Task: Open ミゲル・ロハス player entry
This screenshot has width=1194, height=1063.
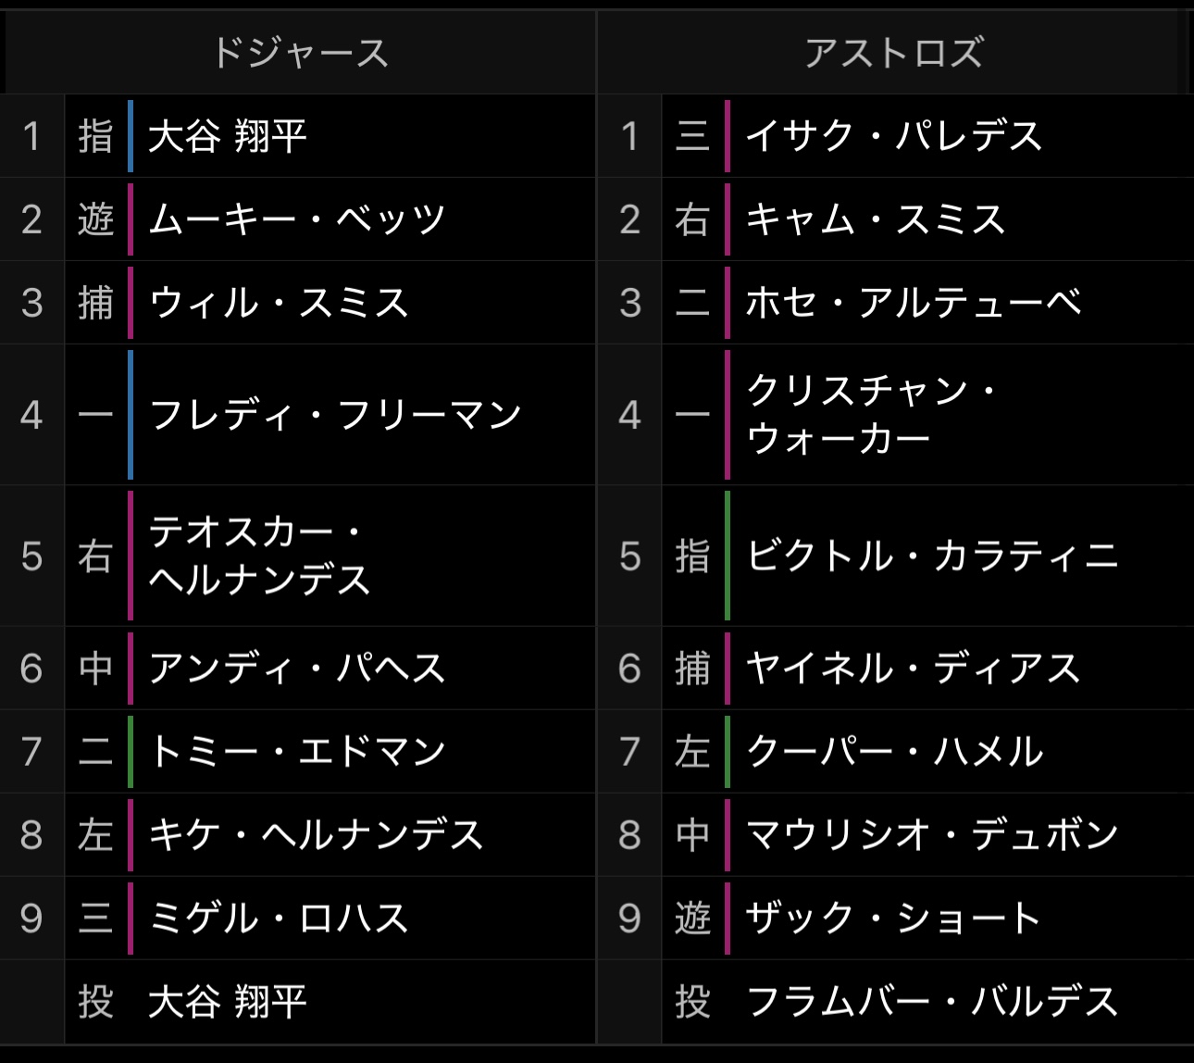Action: tap(298, 918)
